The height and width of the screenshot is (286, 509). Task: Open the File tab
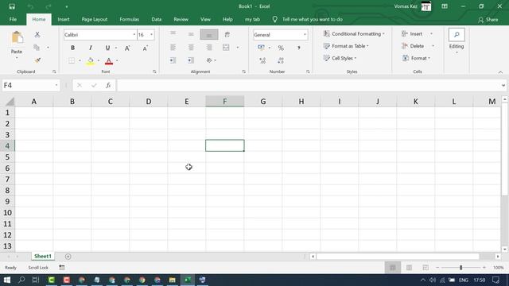coord(13,19)
